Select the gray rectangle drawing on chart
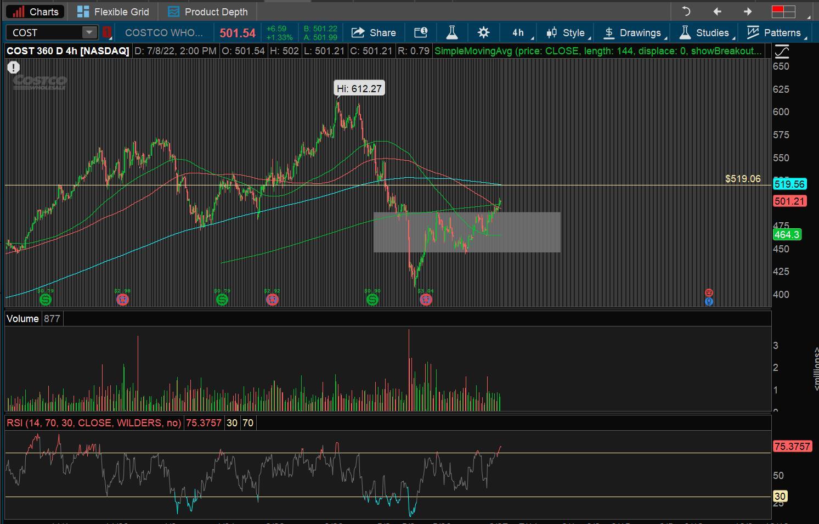The image size is (819, 524). pos(467,232)
